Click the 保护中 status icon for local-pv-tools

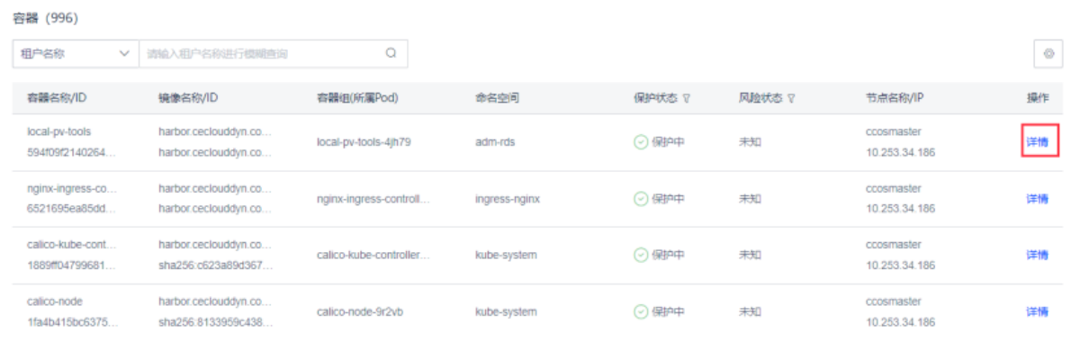[x=640, y=142]
